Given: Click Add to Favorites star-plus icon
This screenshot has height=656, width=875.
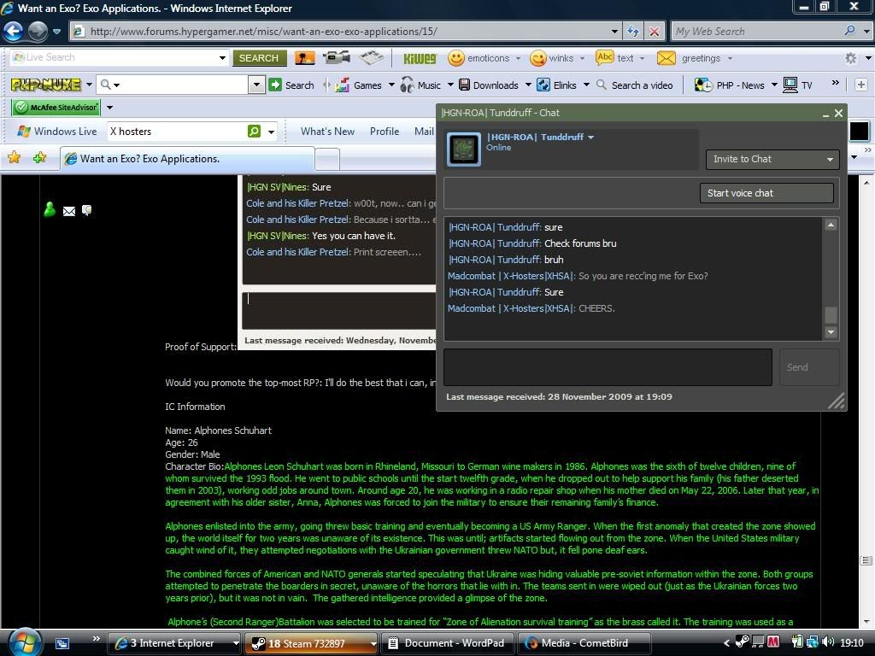Looking at the screenshot, I should click(x=39, y=158).
